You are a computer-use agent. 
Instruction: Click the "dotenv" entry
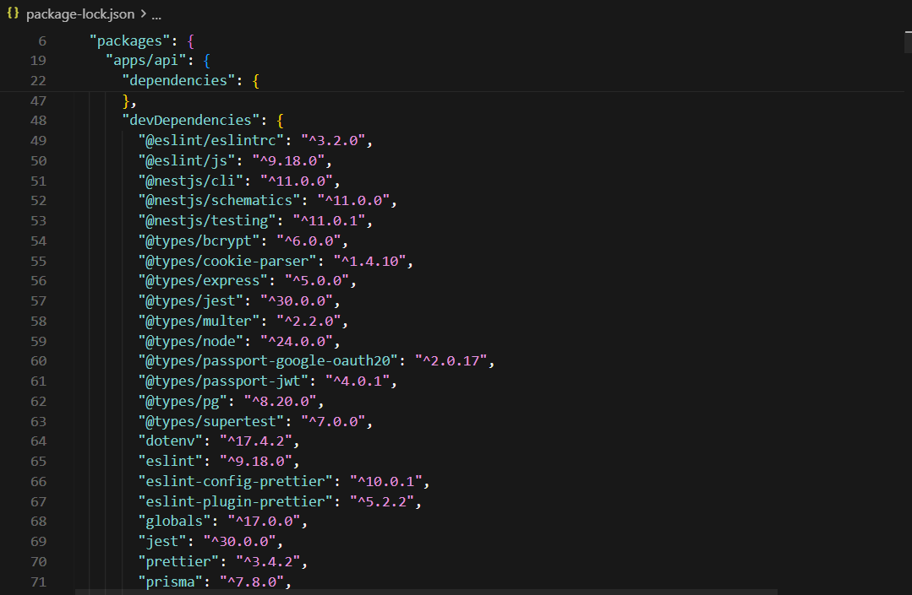pyautogui.click(x=219, y=441)
